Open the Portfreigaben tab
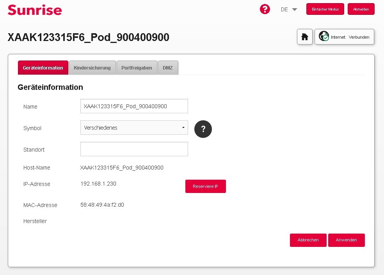384x275 pixels. (x=137, y=68)
